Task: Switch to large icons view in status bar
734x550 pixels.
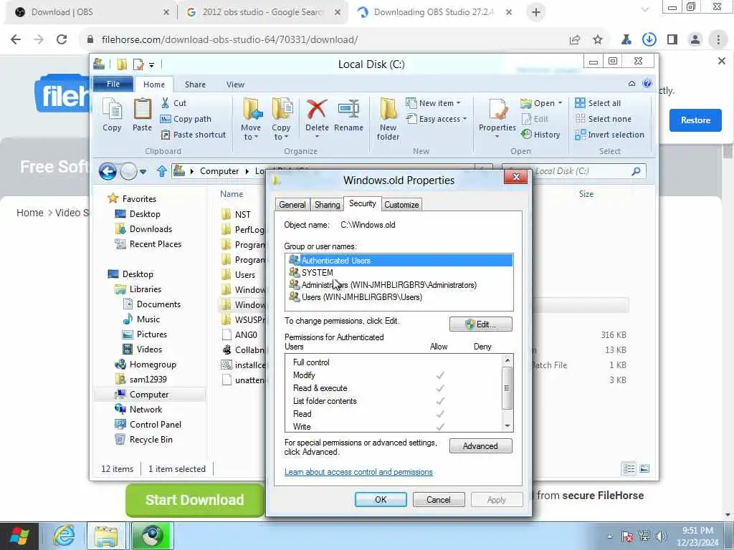Action: (644, 468)
